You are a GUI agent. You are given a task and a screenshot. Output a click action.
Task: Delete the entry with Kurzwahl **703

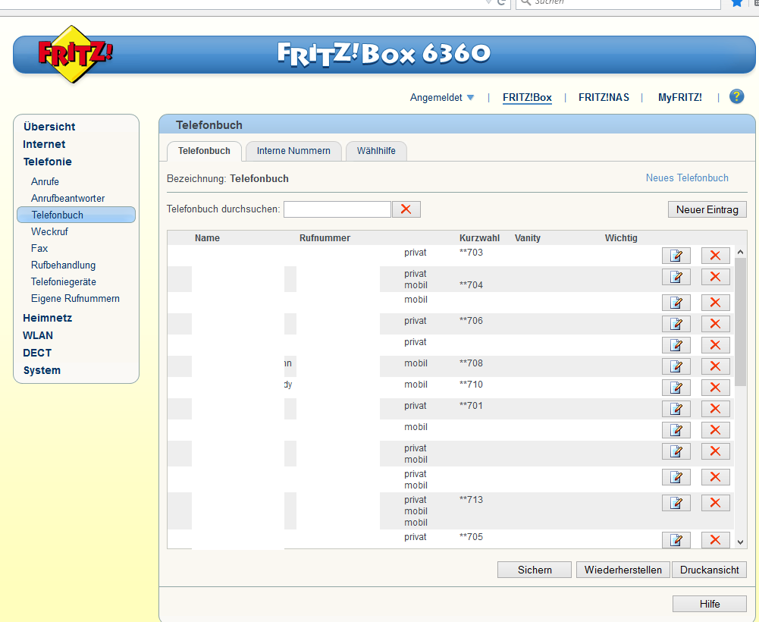[715, 256]
